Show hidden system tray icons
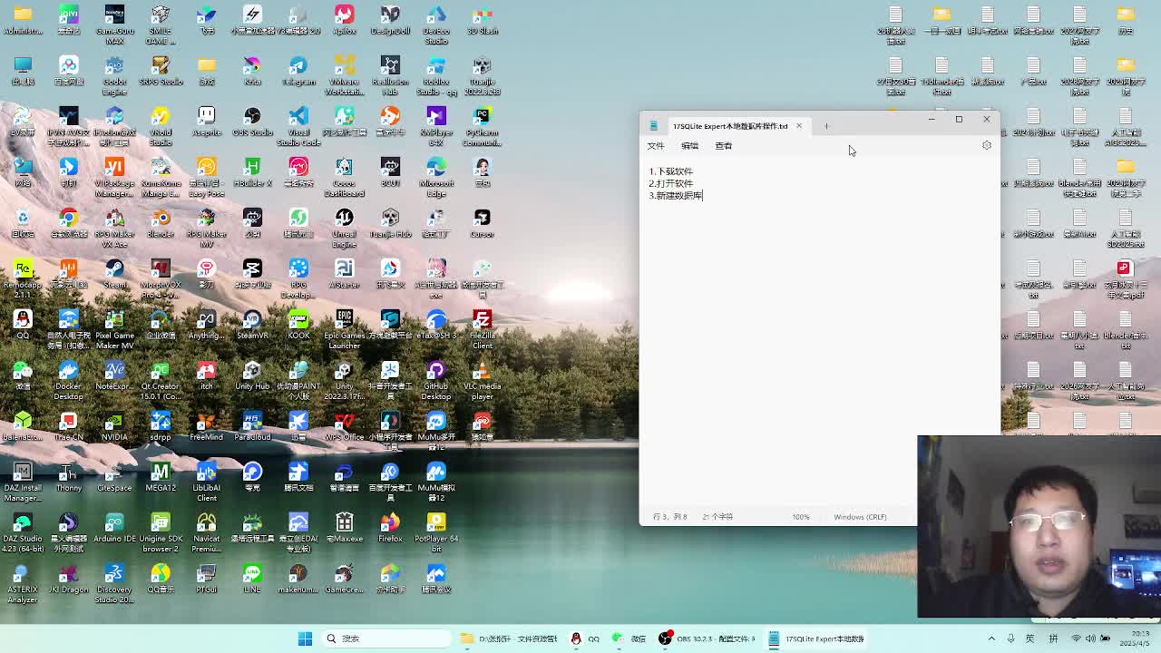 (991, 638)
